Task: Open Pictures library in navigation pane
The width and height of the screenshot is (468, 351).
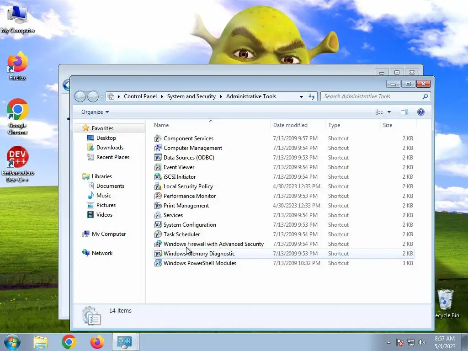Action: (x=106, y=205)
